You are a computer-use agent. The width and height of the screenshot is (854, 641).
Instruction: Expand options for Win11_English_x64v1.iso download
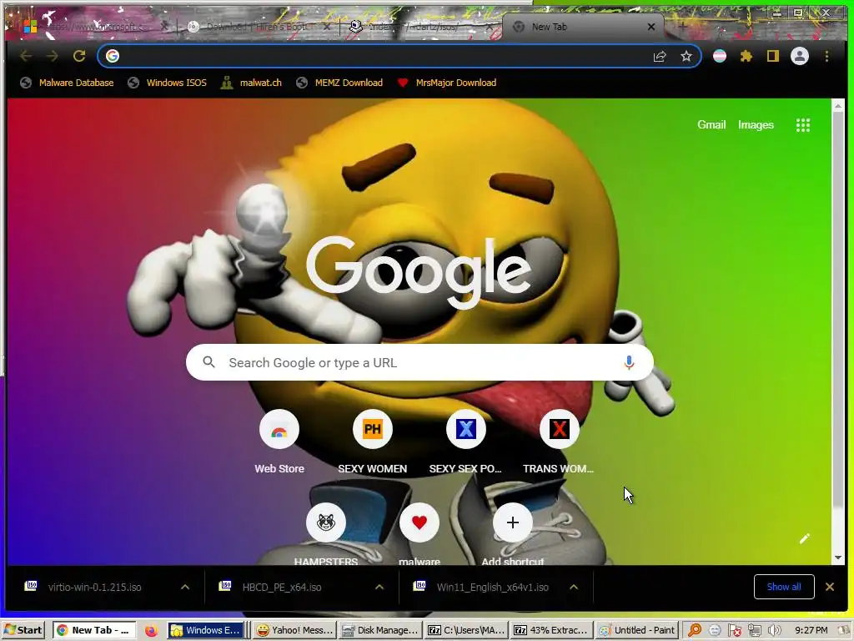pyautogui.click(x=574, y=587)
